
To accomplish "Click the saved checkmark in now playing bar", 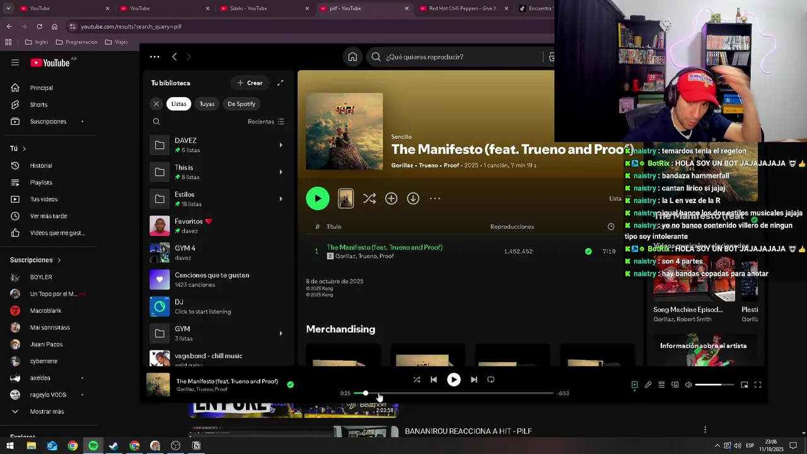I will coord(290,384).
